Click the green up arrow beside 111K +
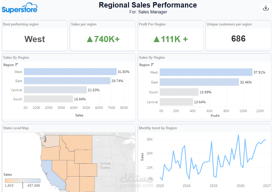Viewport: 274px width, 192px height. (x=157, y=39)
